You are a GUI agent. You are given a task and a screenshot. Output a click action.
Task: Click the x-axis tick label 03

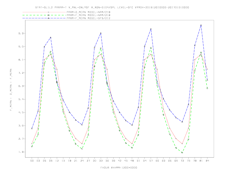click(x=38, y=161)
